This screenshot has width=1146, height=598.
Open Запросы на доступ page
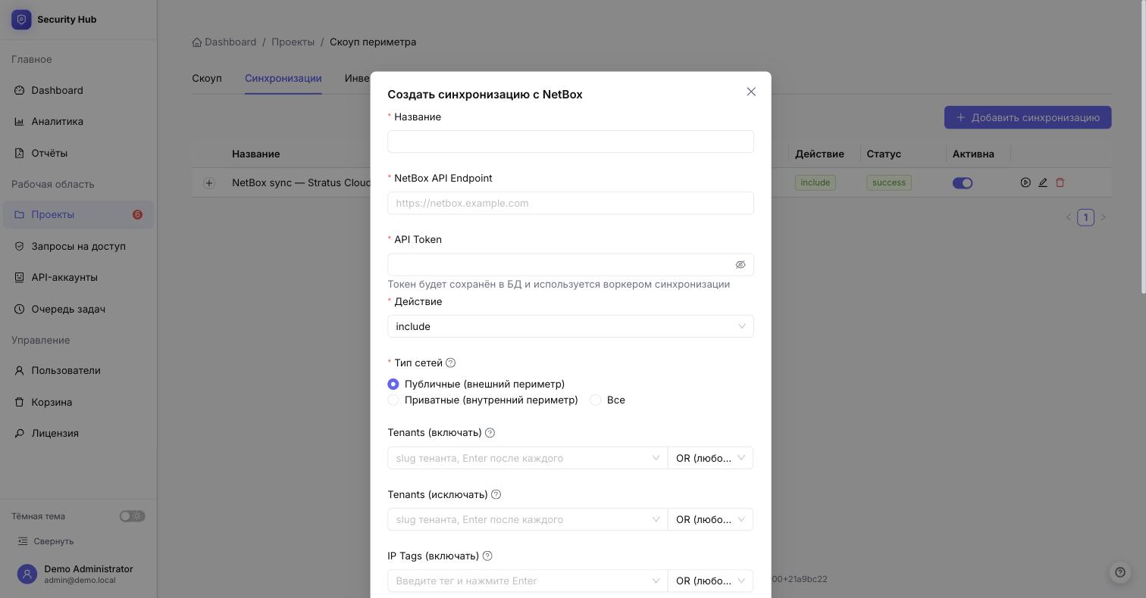(78, 246)
